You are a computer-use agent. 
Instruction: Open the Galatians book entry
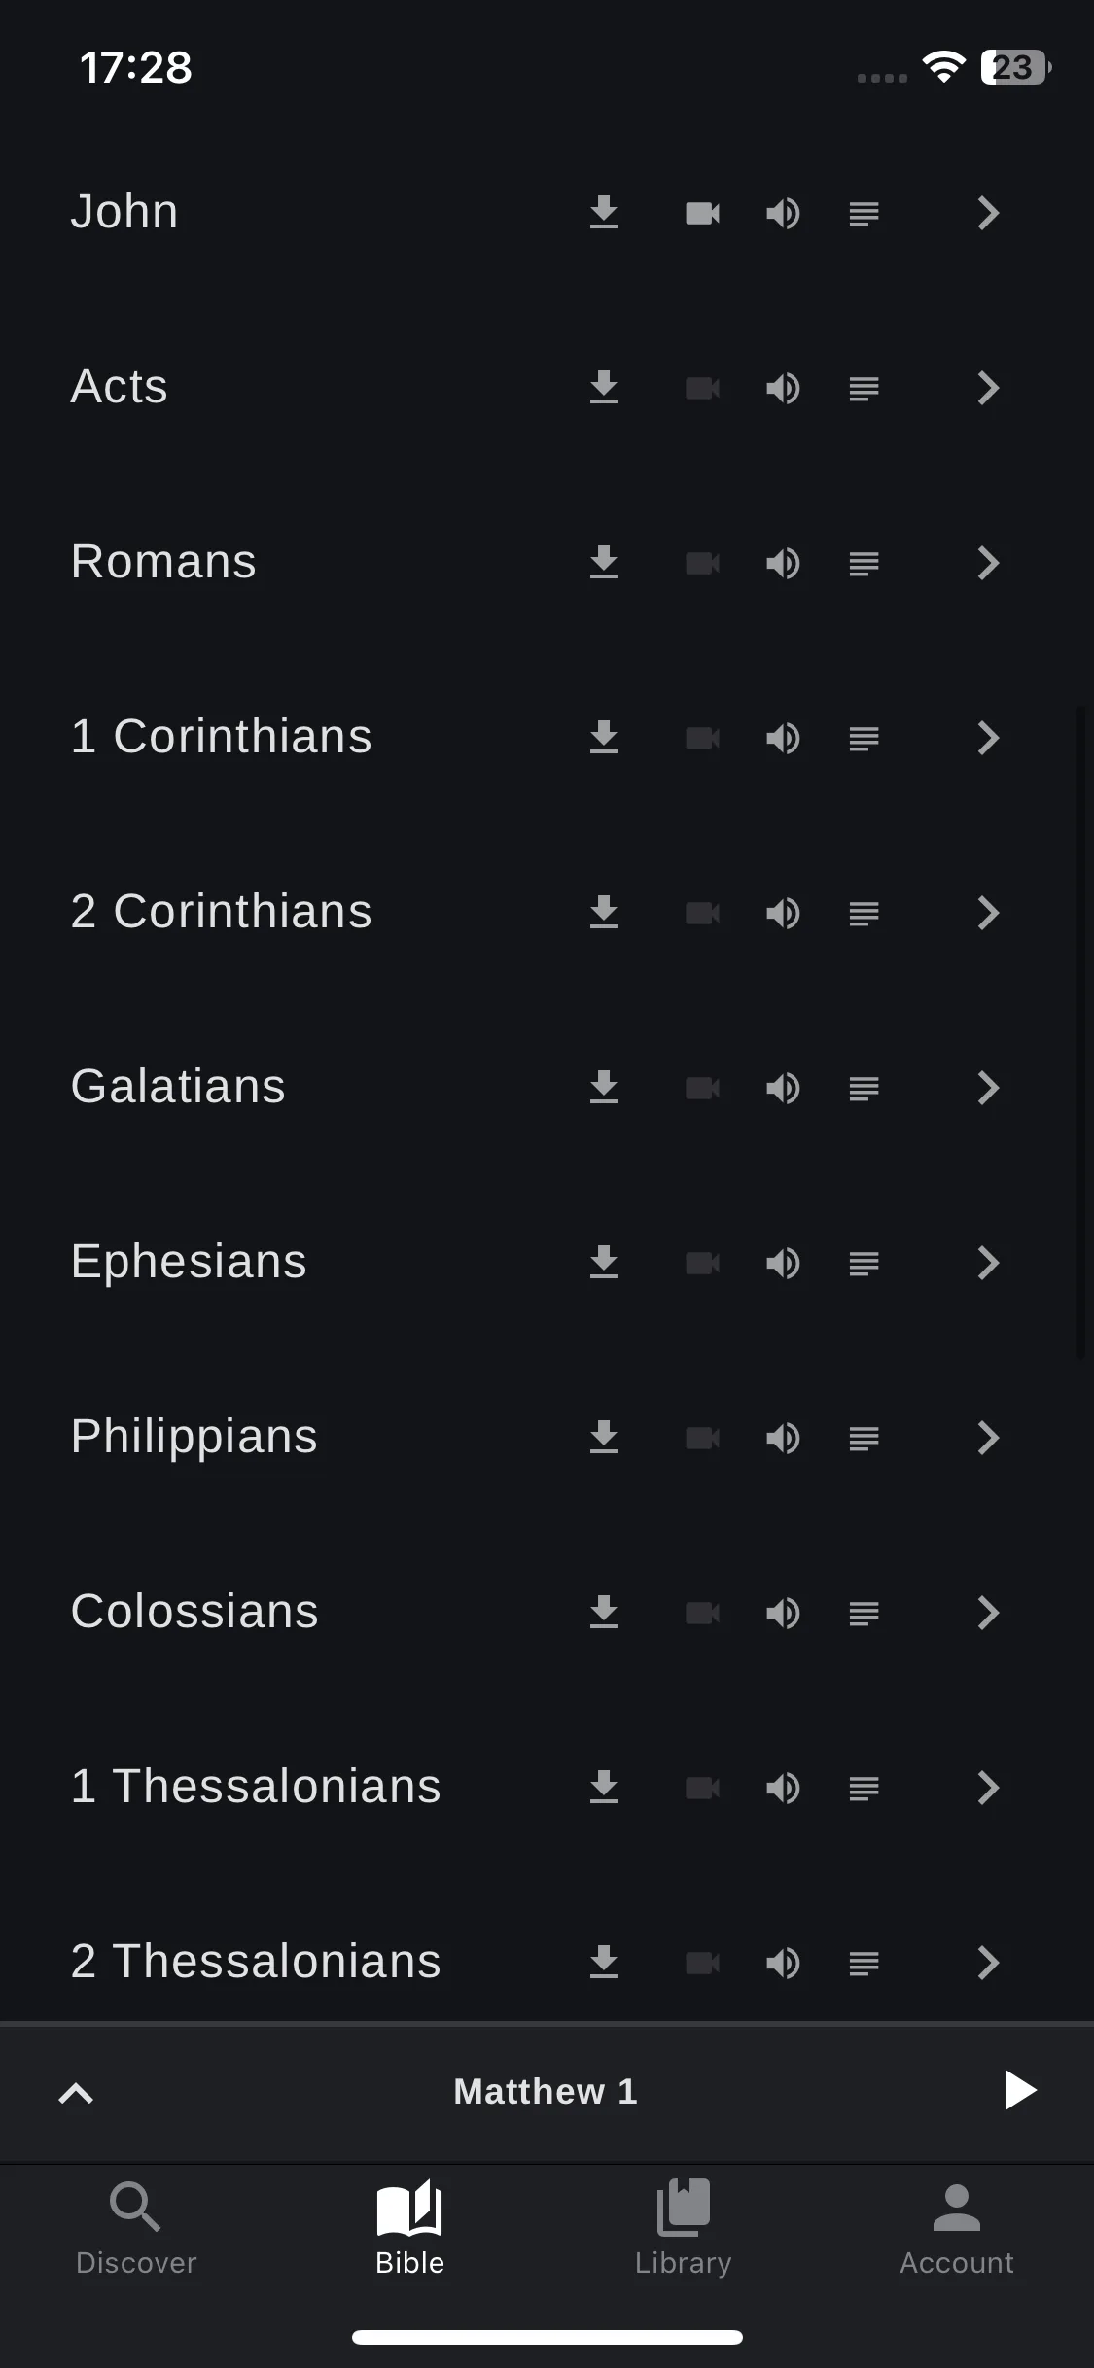[178, 1086]
